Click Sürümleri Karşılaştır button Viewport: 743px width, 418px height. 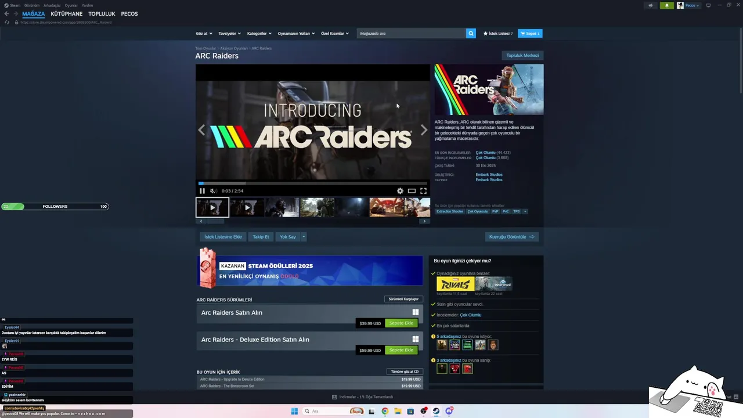(x=403, y=299)
